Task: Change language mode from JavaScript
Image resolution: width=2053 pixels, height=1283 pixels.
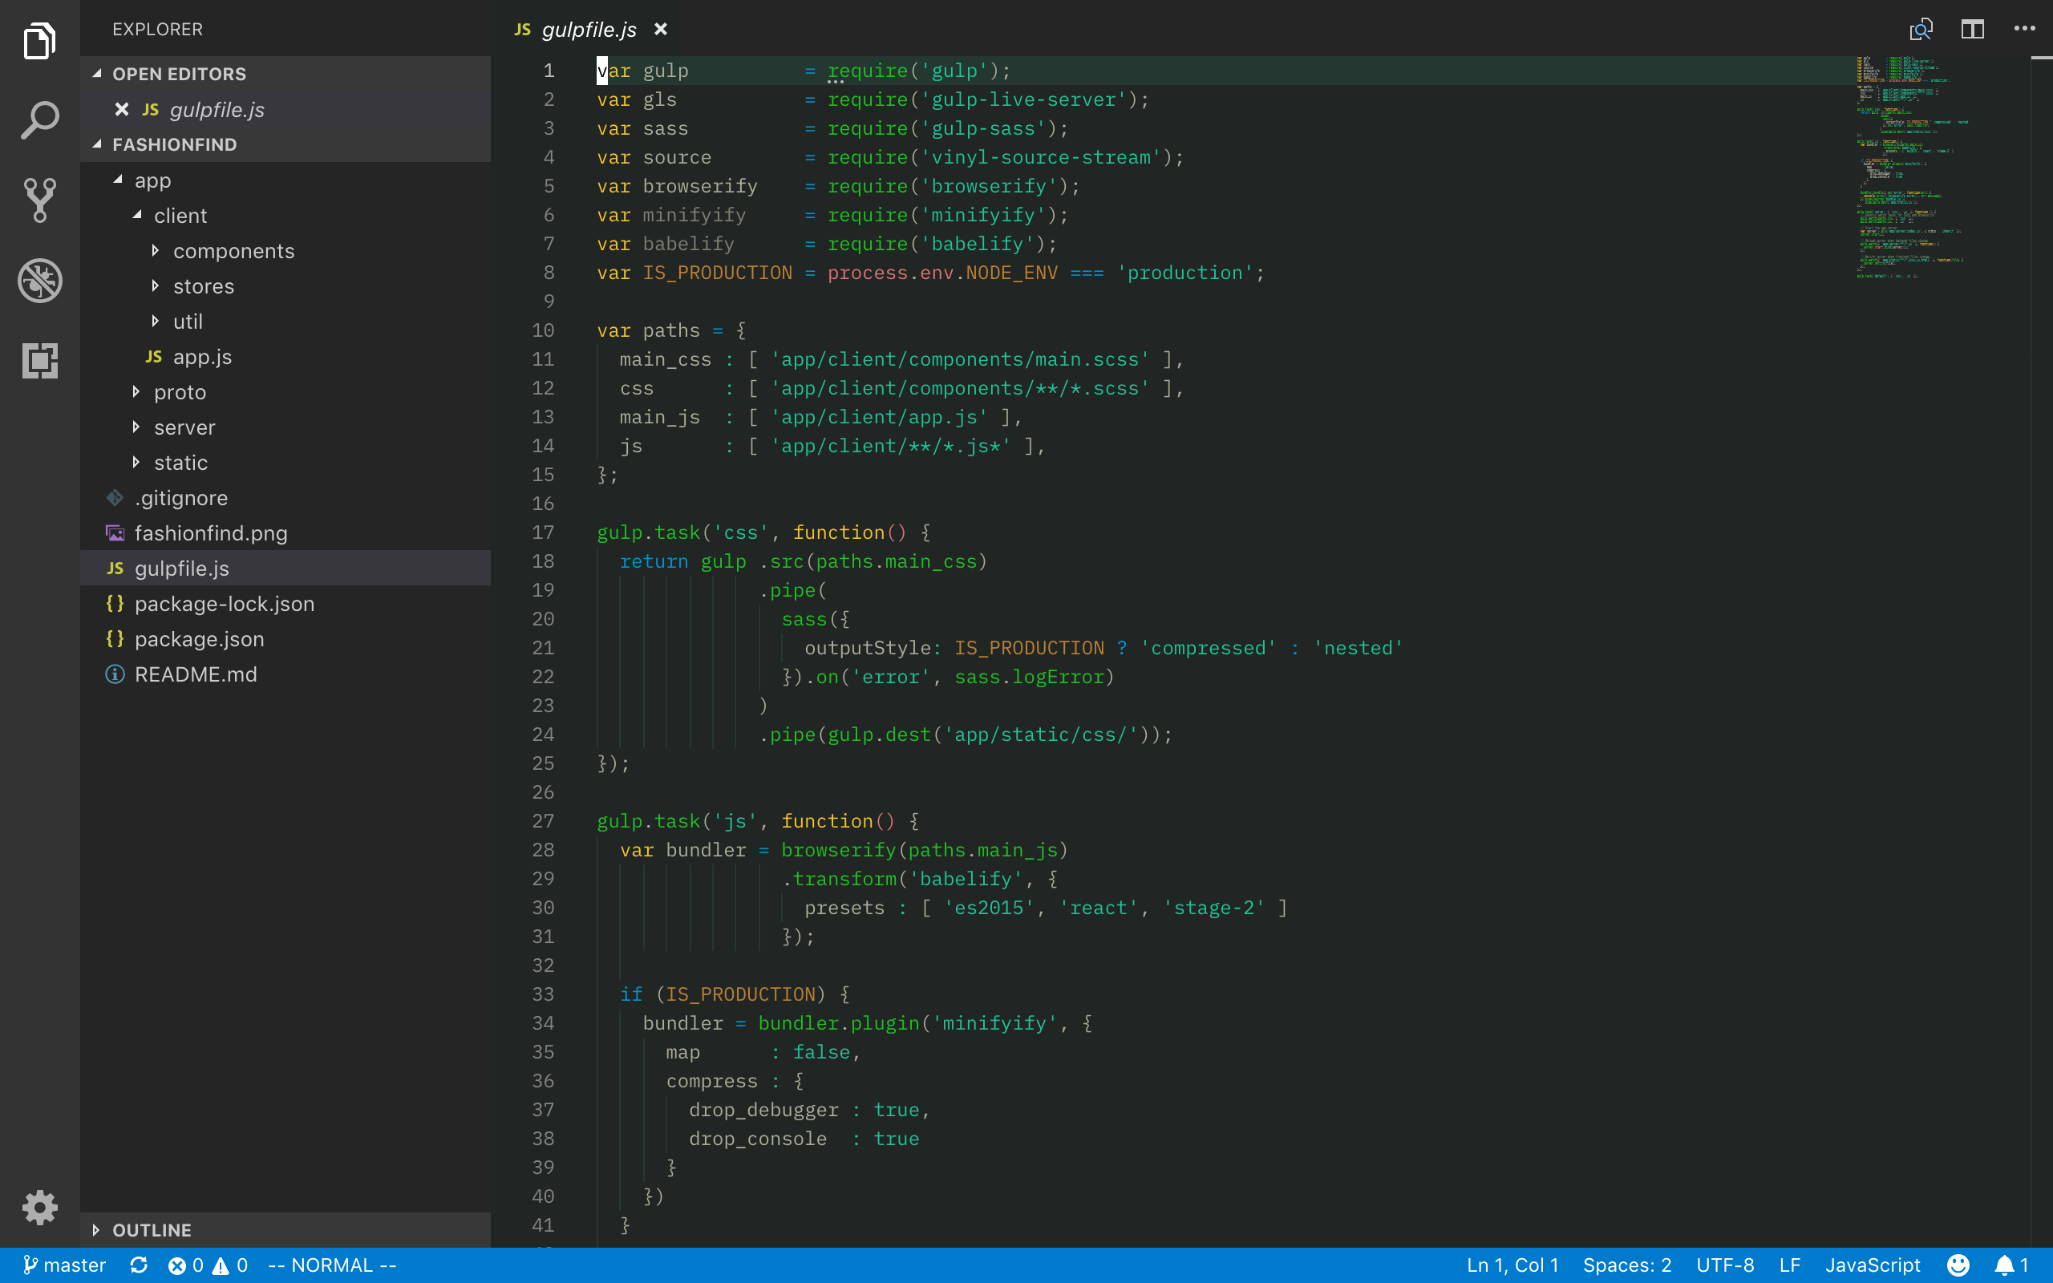Action: pyautogui.click(x=1873, y=1265)
